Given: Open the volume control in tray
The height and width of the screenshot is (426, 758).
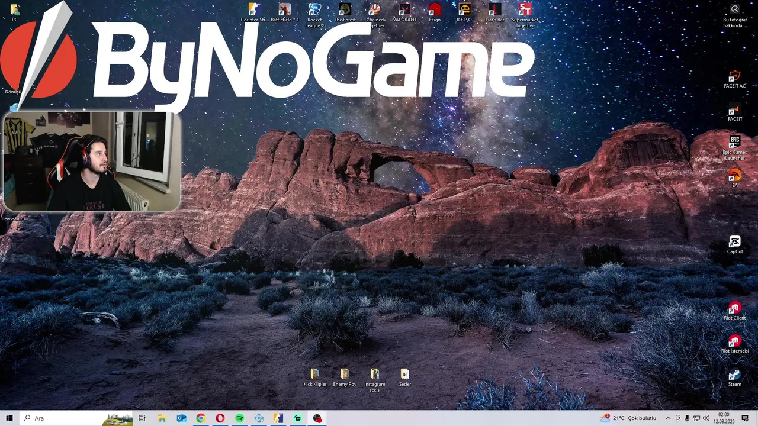Looking at the screenshot, I should click(x=706, y=418).
